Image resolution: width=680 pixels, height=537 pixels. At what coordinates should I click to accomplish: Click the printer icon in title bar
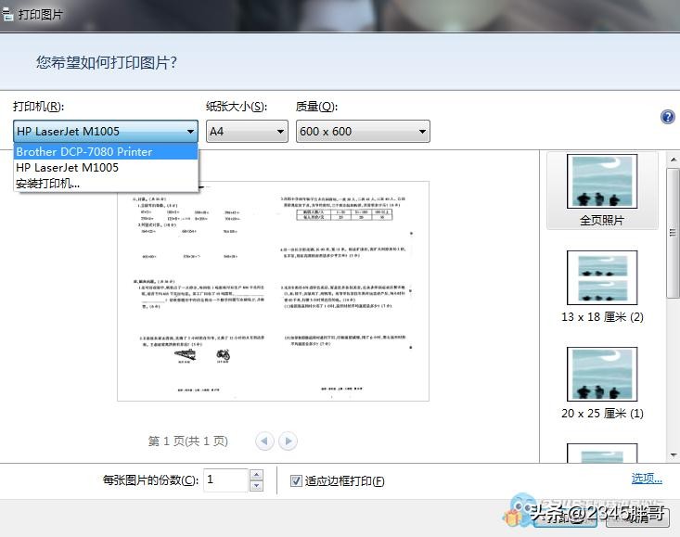coord(7,14)
